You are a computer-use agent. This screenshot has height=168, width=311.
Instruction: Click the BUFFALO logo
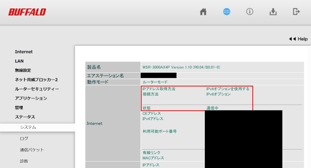click(x=27, y=12)
